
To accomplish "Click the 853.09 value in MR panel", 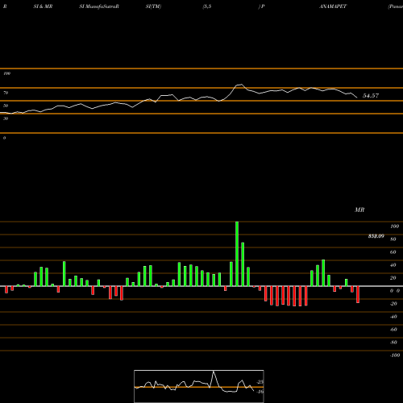I will coord(376,236).
